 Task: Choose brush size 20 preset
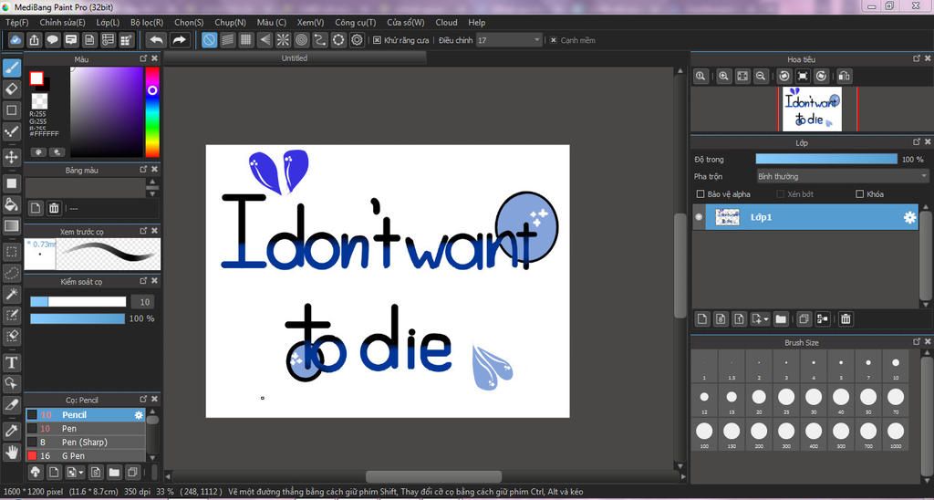point(759,400)
